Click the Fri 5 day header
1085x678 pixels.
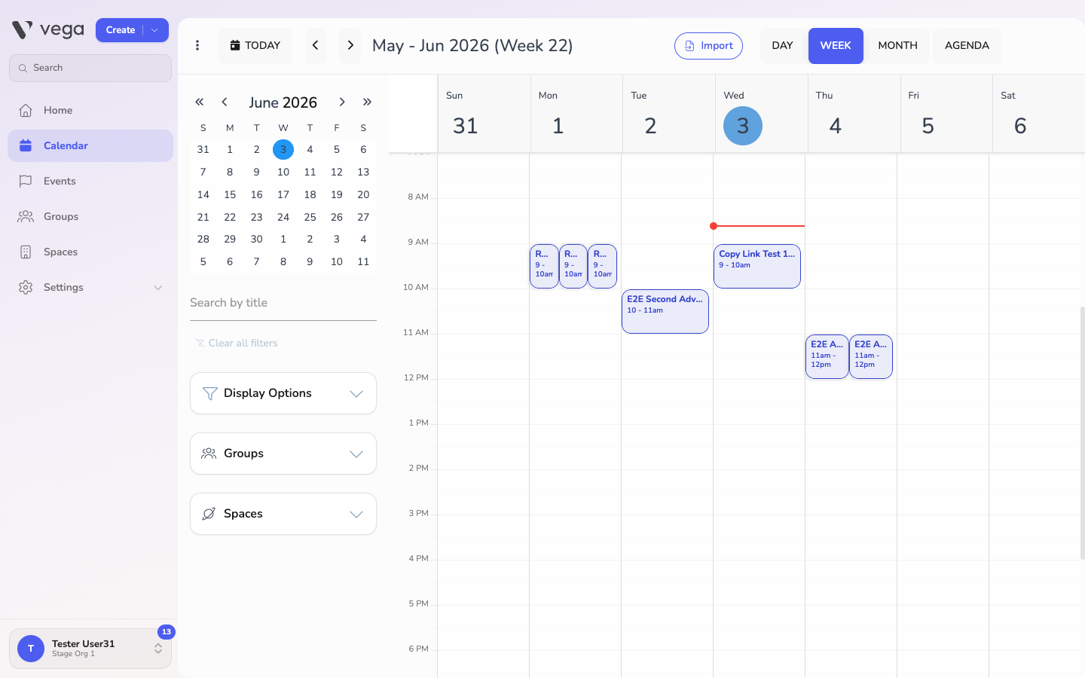[946, 114]
